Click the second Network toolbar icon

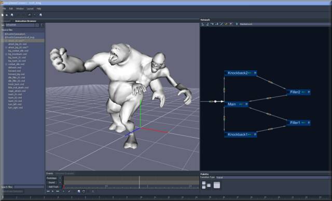[x=208, y=24]
